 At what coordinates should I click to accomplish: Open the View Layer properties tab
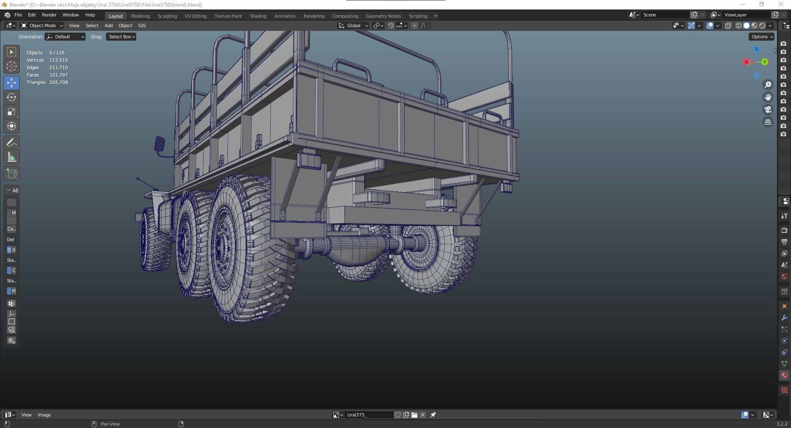click(x=784, y=254)
